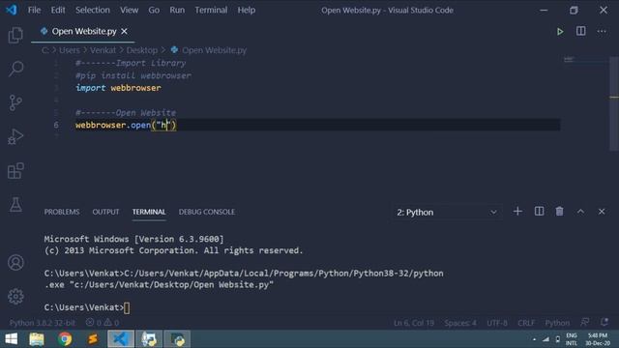Open the Selection menu
The height and width of the screenshot is (348, 619).
(x=93, y=10)
